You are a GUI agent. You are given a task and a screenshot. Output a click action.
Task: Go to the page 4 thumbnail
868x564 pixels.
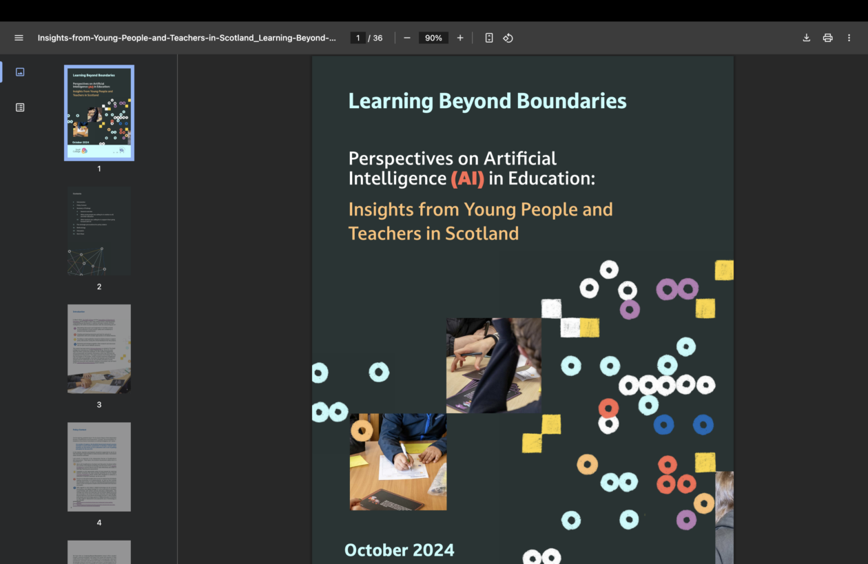tap(99, 467)
